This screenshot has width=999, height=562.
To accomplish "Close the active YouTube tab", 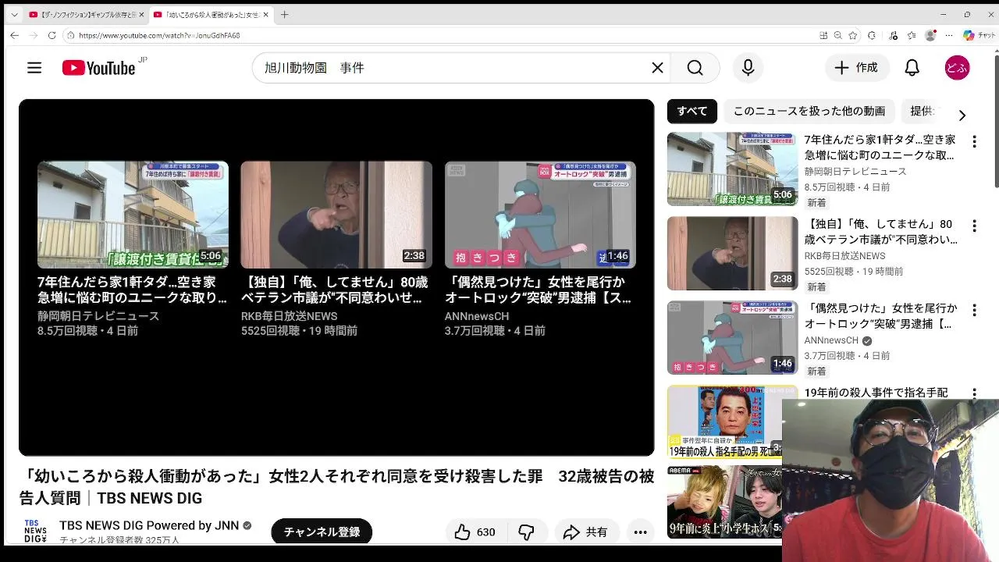I will pos(266,14).
